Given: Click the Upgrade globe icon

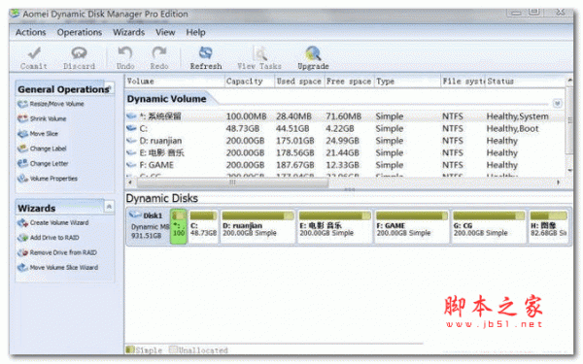Looking at the screenshot, I should coord(313,53).
